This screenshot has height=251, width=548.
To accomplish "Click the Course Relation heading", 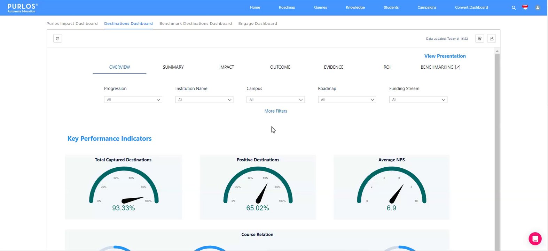I will click(257, 235).
